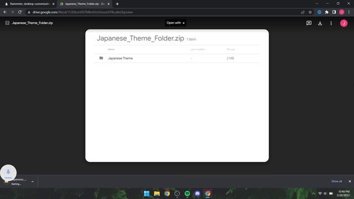
Task: Open Discord from the taskbar
Action: [x=197, y=193]
